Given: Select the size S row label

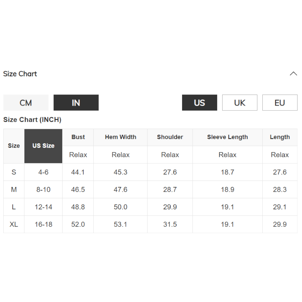Looking at the screenshot, I should pos(14,172).
